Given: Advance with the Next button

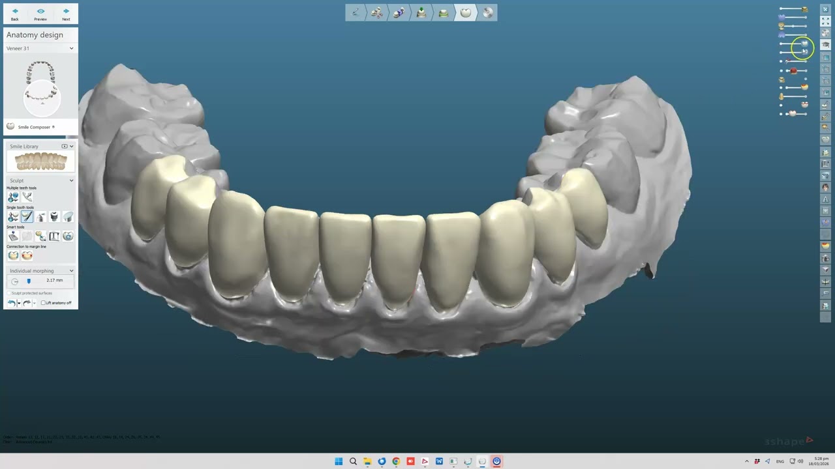Looking at the screenshot, I should click(x=66, y=14).
